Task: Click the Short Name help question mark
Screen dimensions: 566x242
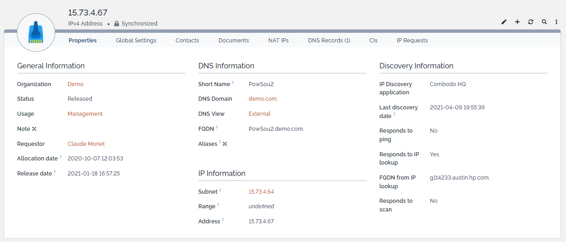Action: 233,83
